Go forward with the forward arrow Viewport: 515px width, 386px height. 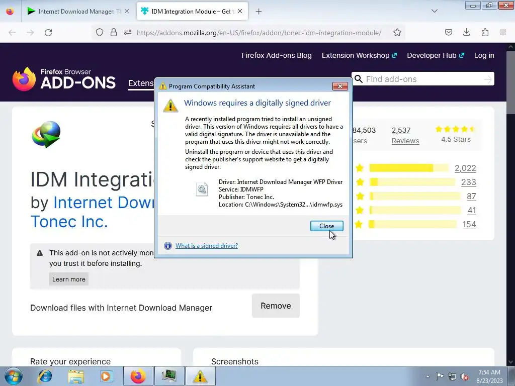click(30, 33)
